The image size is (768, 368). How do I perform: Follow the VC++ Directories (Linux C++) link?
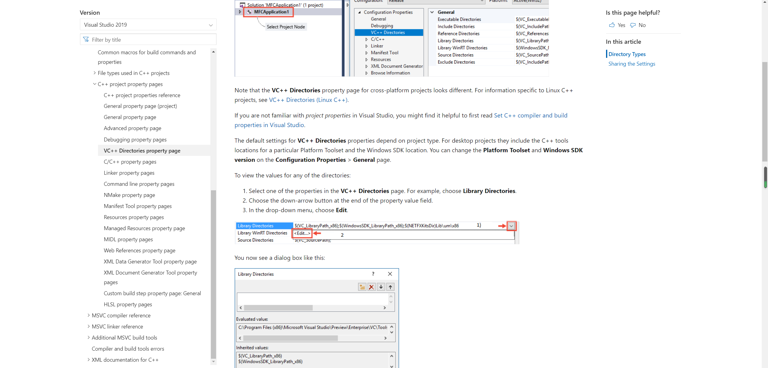click(x=308, y=100)
